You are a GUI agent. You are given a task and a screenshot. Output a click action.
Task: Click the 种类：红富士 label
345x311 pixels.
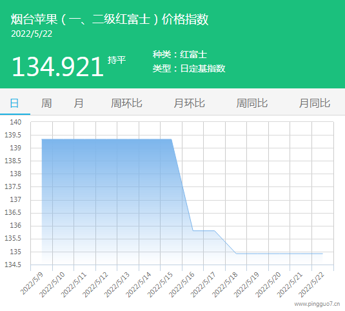click(x=180, y=54)
